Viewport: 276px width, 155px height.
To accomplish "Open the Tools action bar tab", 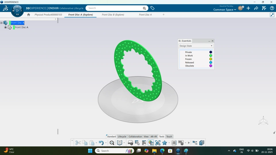I will coord(162,137).
